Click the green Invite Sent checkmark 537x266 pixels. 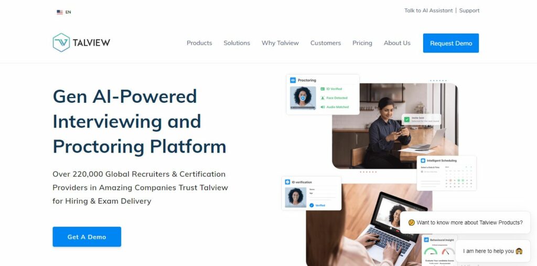coord(407,120)
